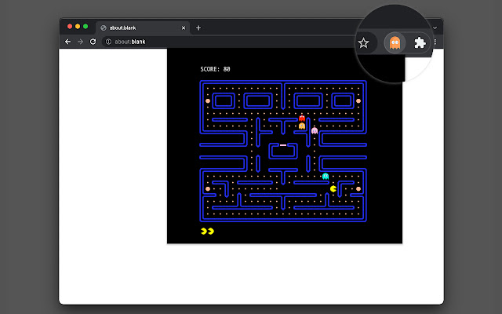The width and height of the screenshot is (502, 314).
Task: Click the green fullscreen window button
Action: point(85,26)
